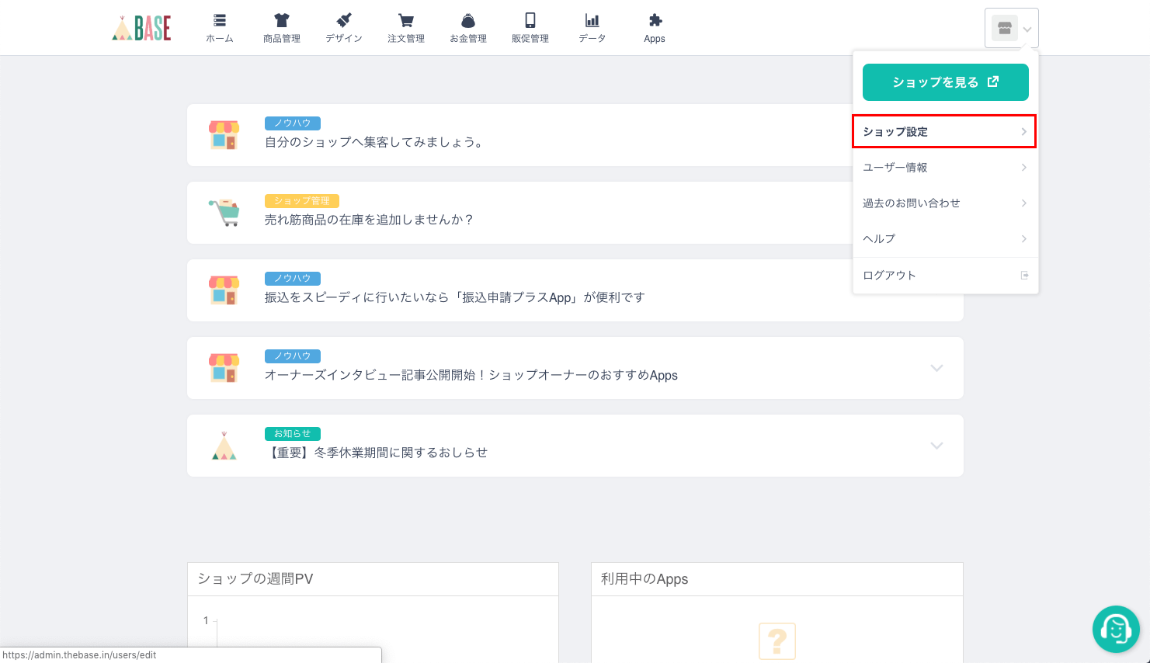The image size is (1150, 663).
Task: Expand the オーナーズインタビュー notice chevron
Action: [937, 368]
